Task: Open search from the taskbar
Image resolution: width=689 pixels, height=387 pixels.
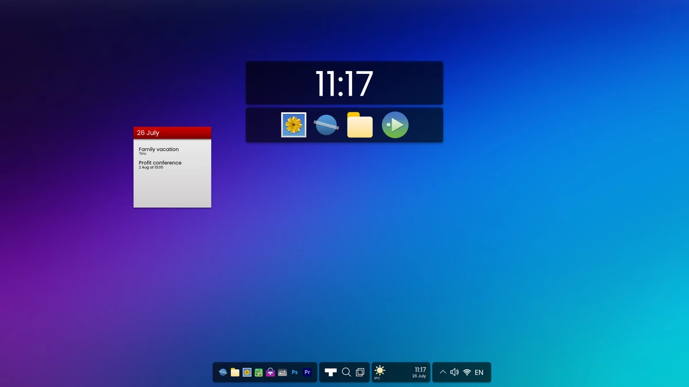Action: click(346, 372)
